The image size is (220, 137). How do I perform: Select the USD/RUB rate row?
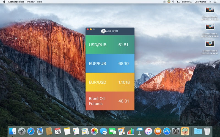click(x=110, y=45)
